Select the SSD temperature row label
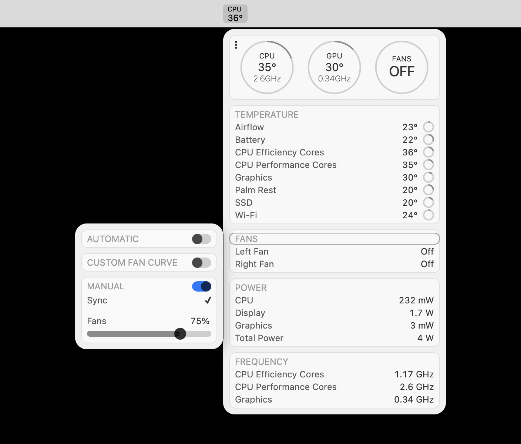The width and height of the screenshot is (521, 444). point(244,203)
